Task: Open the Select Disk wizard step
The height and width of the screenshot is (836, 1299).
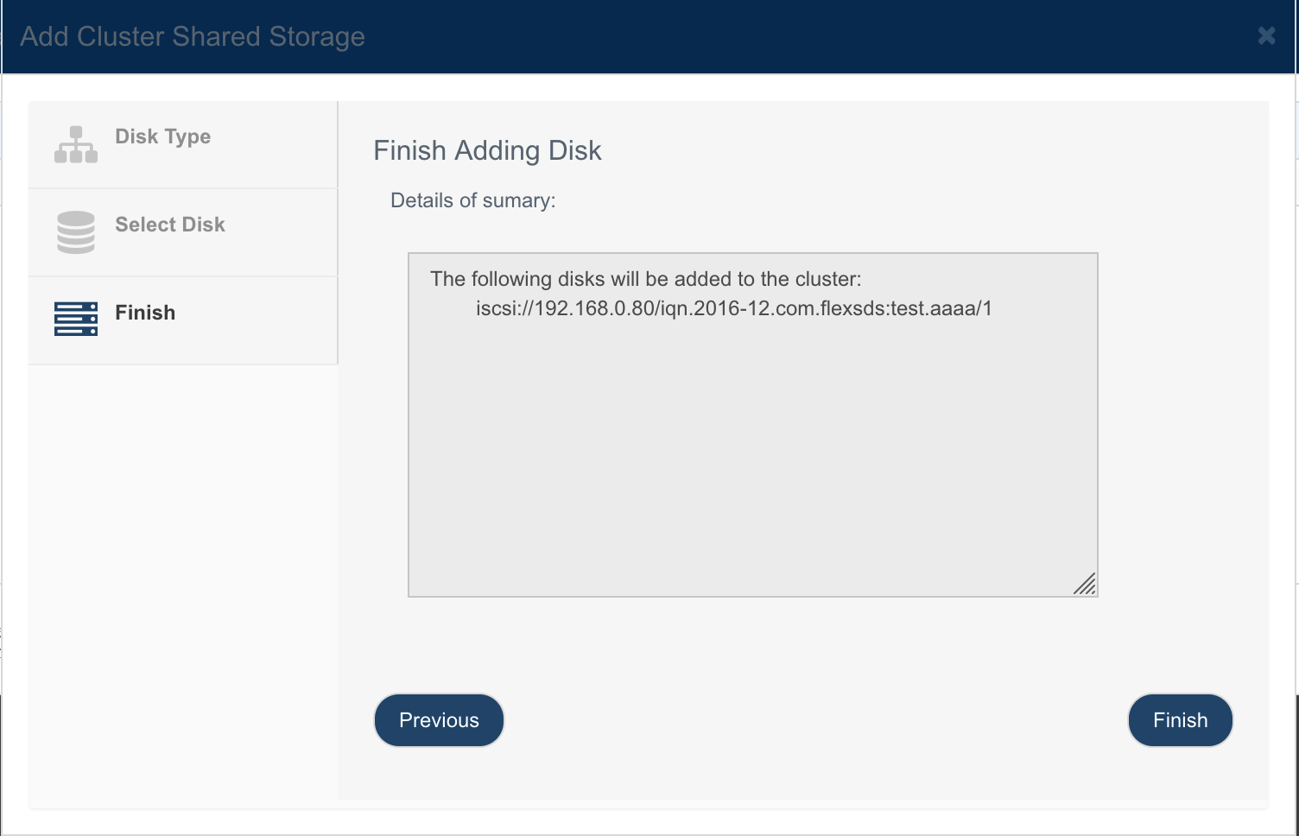Action: coord(183,233)
